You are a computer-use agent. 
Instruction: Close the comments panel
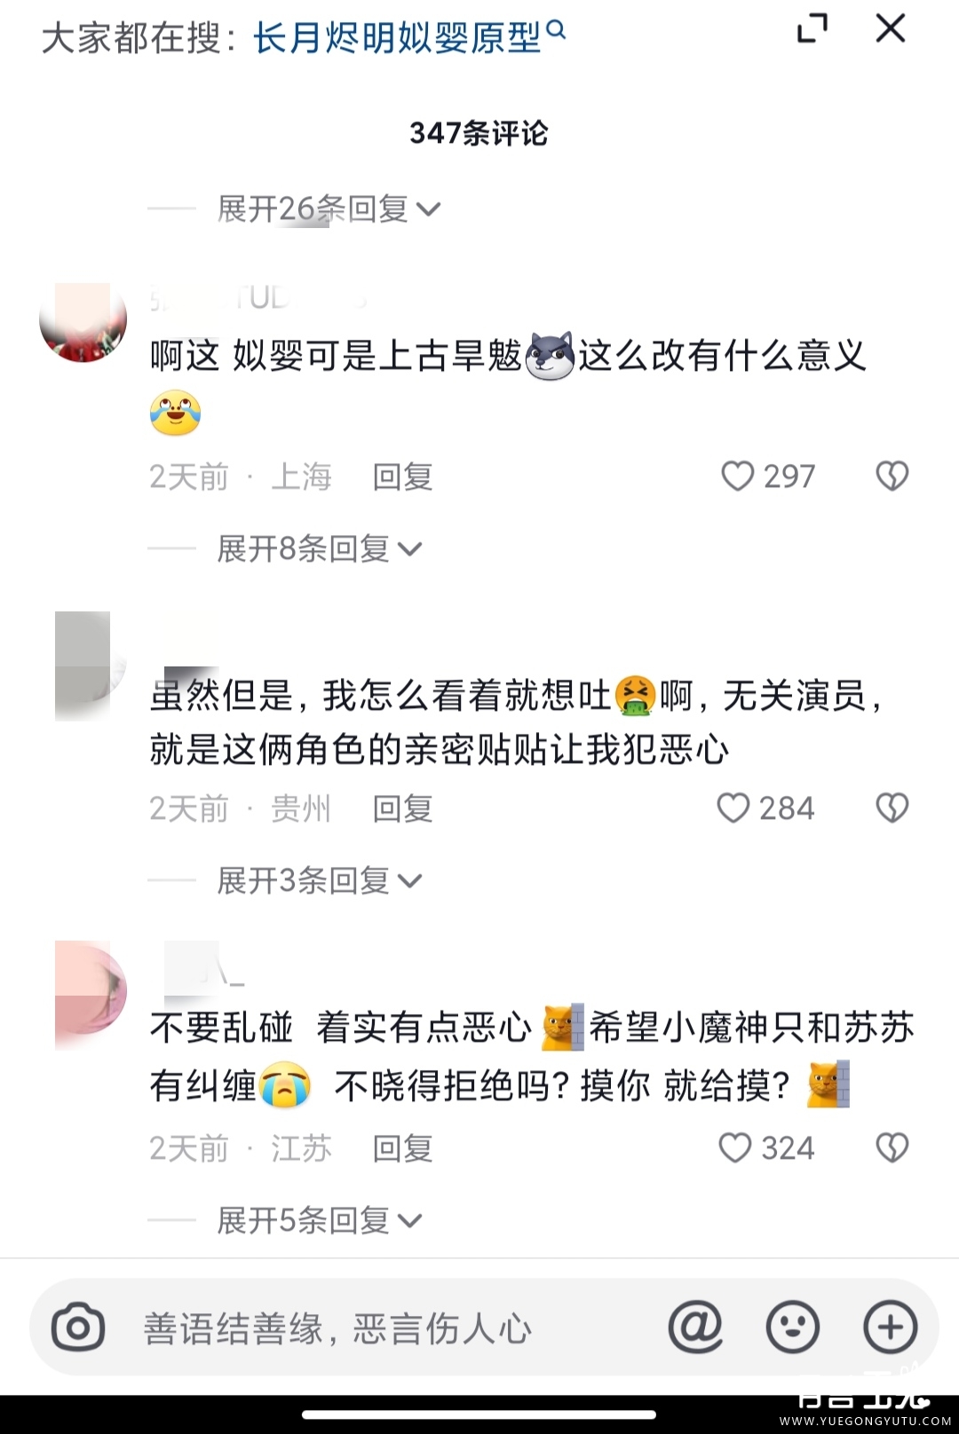(x=891, y=28)
